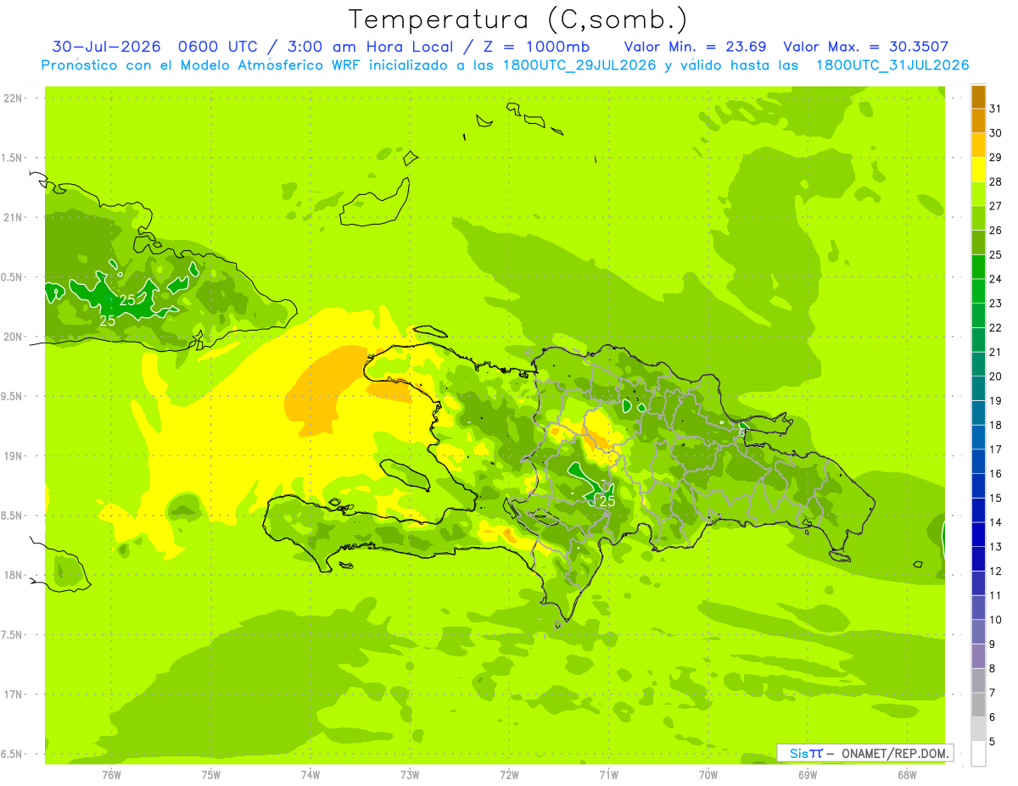Click the 68W longitude axis label
This screenshot has width=1018, height=786.
pyautogui.click(x=907, y=775)
